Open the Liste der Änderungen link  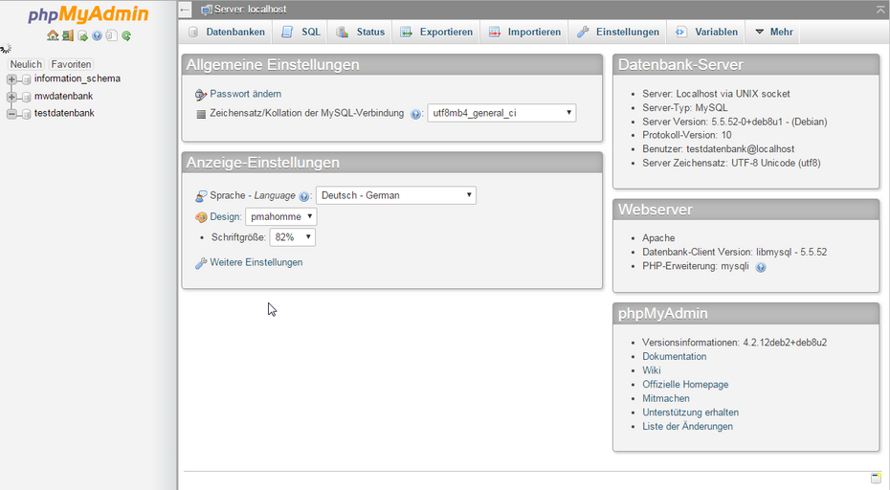tap(687, 427)
